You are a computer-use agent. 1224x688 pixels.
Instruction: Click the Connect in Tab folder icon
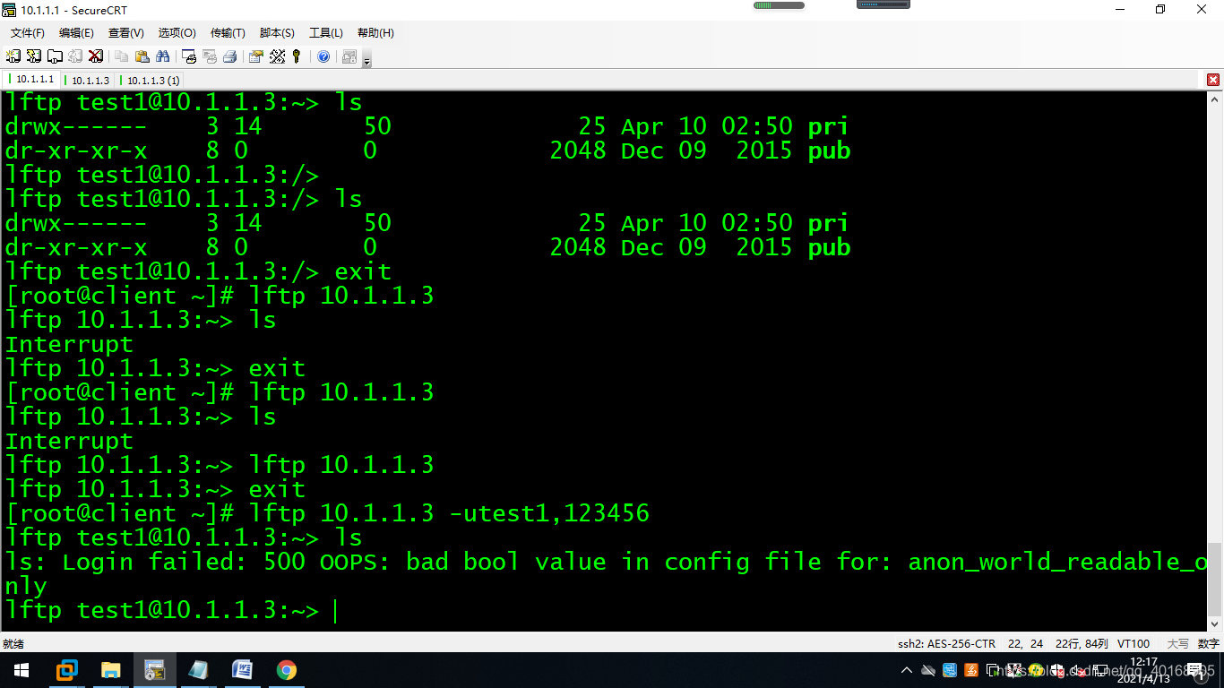55,56
